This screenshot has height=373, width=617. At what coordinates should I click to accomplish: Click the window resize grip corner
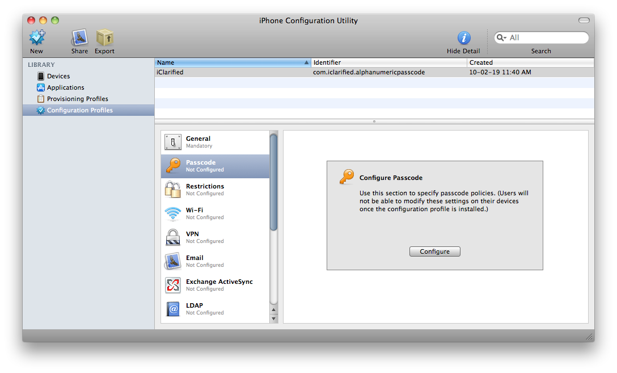point(589,336)
